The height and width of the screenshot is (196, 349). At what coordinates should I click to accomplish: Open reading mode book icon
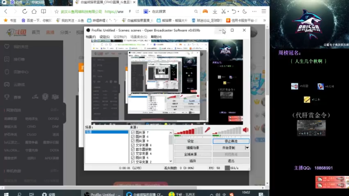44,11
